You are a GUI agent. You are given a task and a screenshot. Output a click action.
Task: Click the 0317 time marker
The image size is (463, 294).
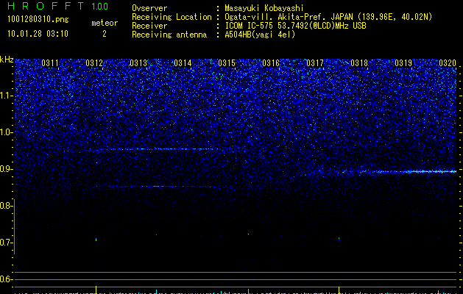(315, 63)
